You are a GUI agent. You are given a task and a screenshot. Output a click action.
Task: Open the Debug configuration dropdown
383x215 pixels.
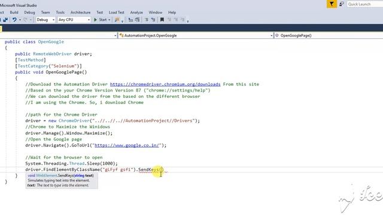coord(45,20)
